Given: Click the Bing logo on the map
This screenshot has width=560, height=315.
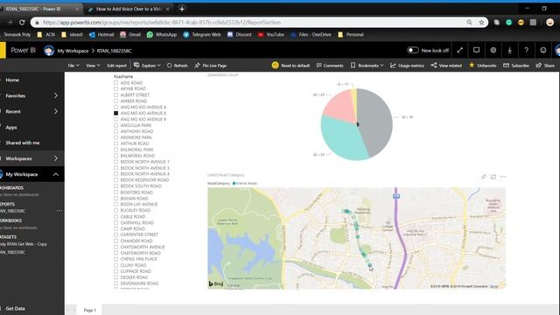Looking at the screenshot, I should click(216, 283).
